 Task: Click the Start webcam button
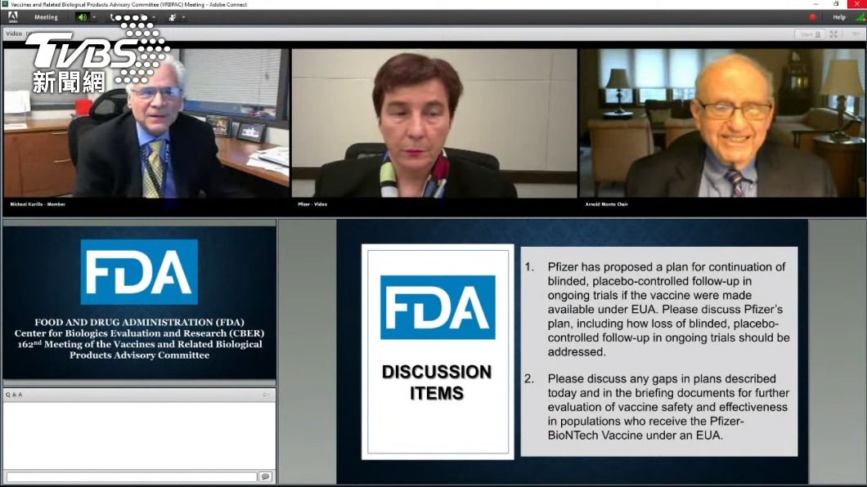[810, 34]
